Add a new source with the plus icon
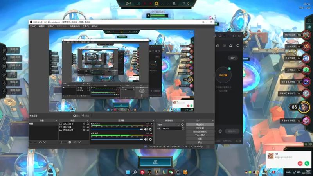Image resolution: width=313 pixels, height=176 pixels. point(61,142)
